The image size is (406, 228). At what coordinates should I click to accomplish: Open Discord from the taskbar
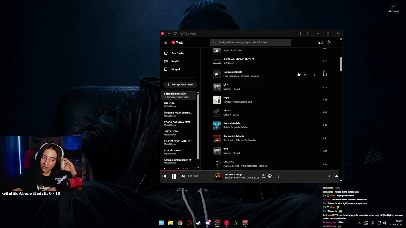pos(208,223)
